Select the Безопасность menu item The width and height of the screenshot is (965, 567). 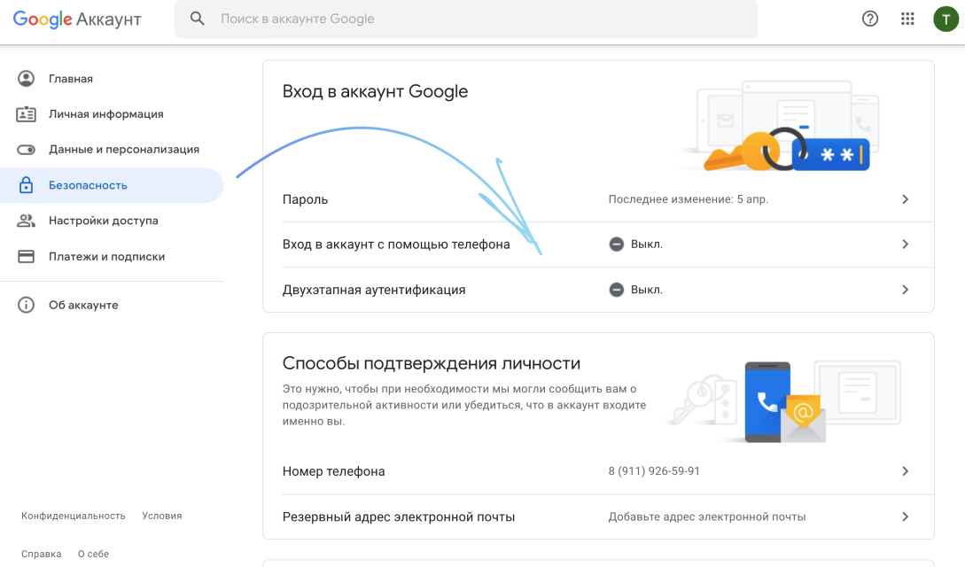coord(112,185)
